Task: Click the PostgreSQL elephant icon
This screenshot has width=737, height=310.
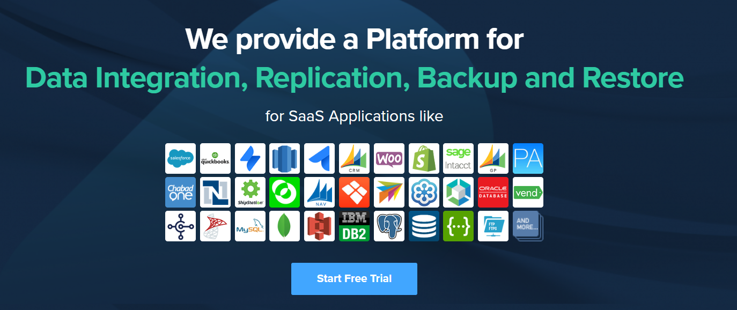Action: click(389, 226)
